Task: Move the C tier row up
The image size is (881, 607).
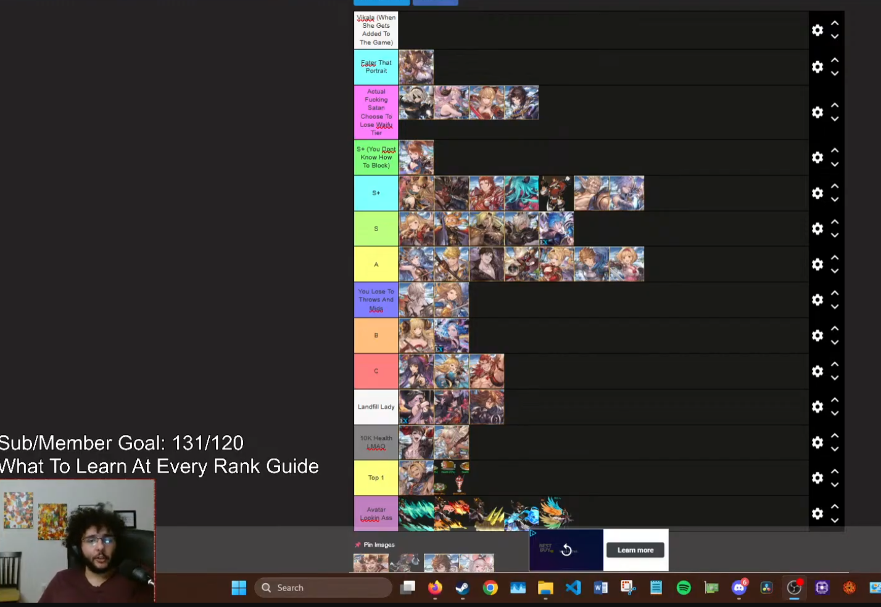Action: coord(835,364)
